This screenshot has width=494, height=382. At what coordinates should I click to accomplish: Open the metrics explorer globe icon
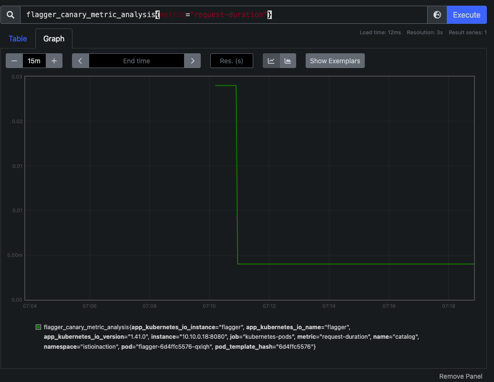pos(437,15)
